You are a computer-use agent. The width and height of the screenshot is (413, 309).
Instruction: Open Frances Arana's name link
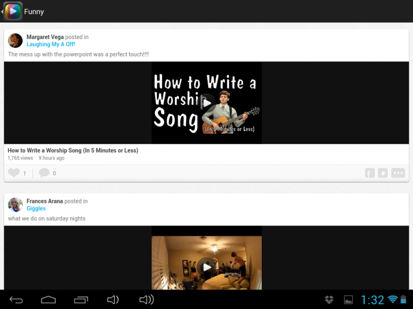pyautogui.click(x=44, y=201)
